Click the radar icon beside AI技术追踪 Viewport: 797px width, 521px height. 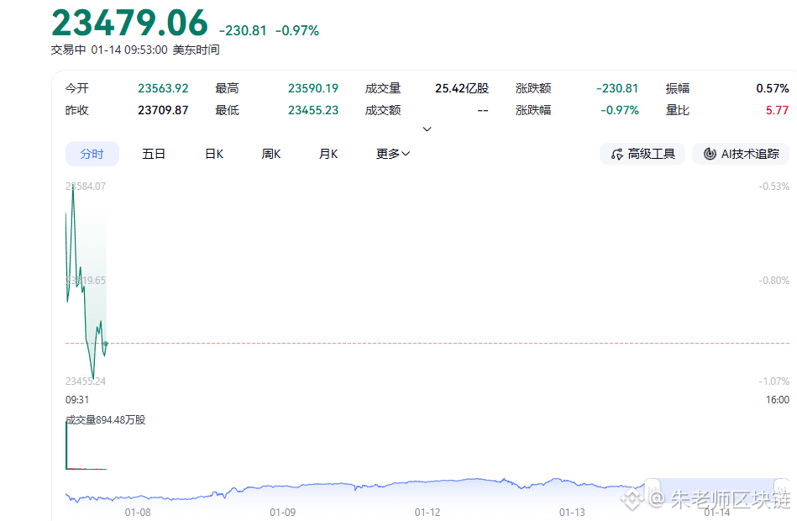(x=709, y=154)
